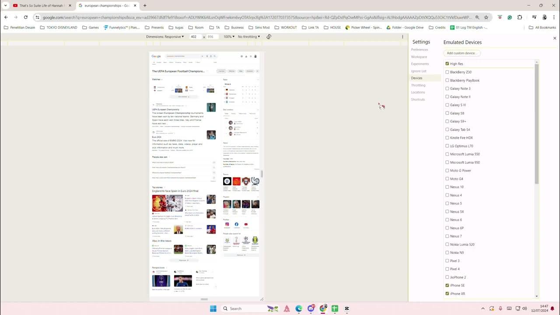Enable the Galaxy Note 3 device
Screen dimensions: 560x315
point(447,88)
